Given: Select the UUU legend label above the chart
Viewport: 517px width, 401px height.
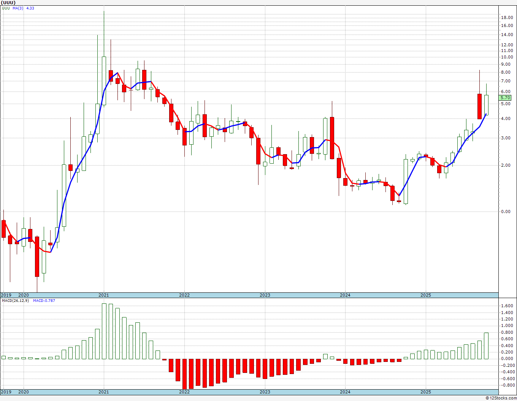Looking at the screenshot, I should click(6, 8).
